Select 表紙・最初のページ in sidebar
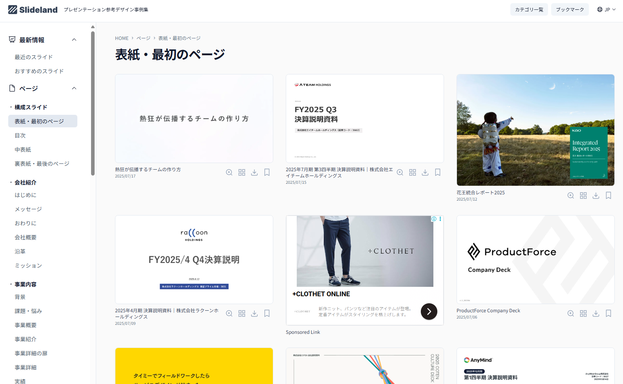Image resolution: width=623 pixels, height=384 pixels. point(43,121)
